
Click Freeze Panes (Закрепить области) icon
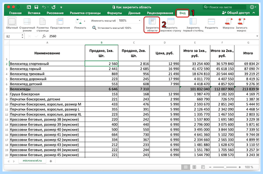point(152,21)
